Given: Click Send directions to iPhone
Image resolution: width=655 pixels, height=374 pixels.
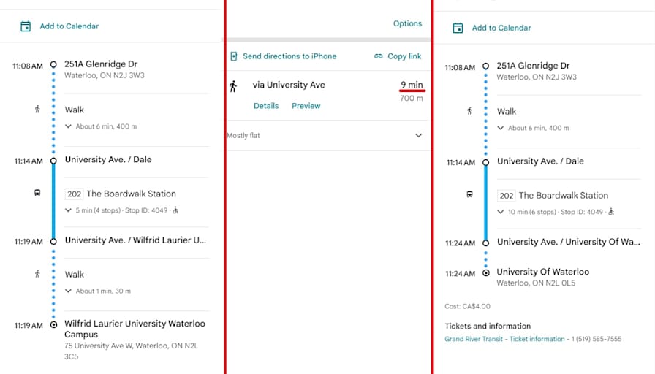Looking at the screenshot, I should coord(289,56).
